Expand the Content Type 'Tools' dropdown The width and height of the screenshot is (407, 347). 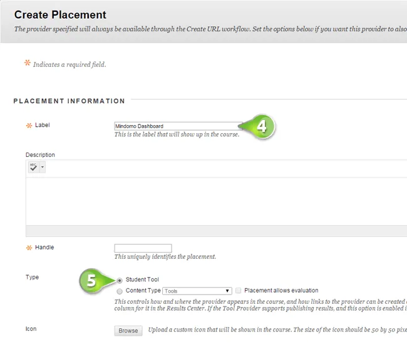[x=197, y=291]
